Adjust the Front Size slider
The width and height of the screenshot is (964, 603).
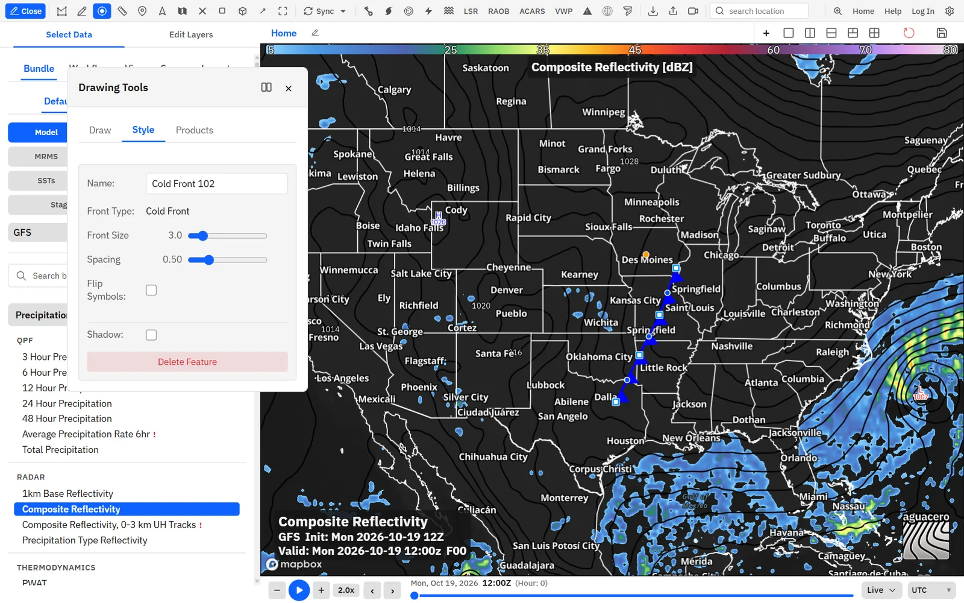click(227, 236)
